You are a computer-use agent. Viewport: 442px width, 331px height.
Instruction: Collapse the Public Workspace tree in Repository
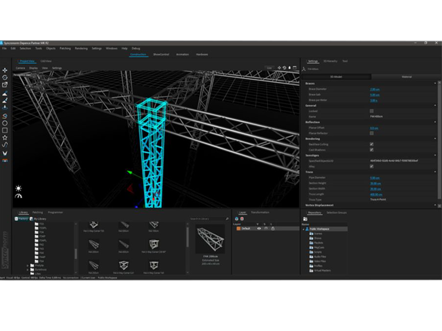click(303, 229)
